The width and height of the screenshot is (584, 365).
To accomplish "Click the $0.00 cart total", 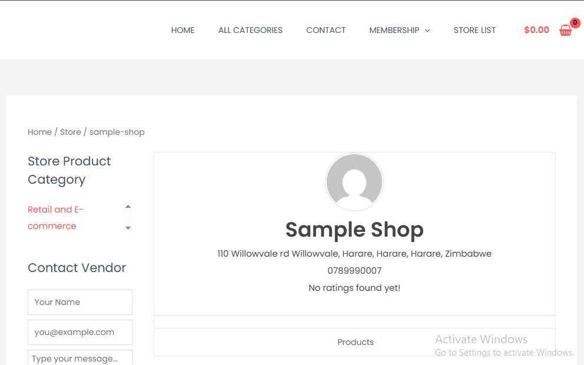I will pyautogui.click(x=536, y=30).
